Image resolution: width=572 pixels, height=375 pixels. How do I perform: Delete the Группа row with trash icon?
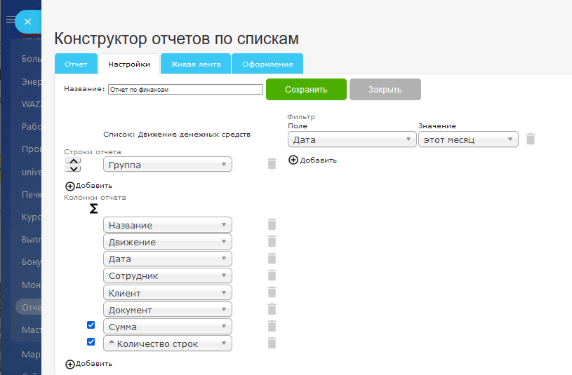tap(272, 164)
